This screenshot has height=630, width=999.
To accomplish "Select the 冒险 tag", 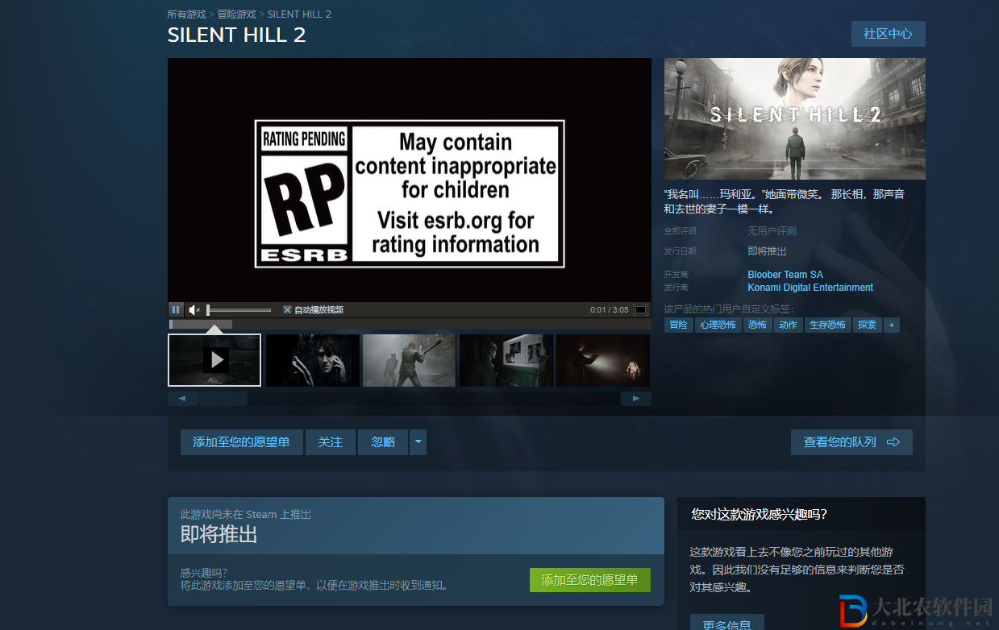I will pyautogui.click(x=679, y=325).
